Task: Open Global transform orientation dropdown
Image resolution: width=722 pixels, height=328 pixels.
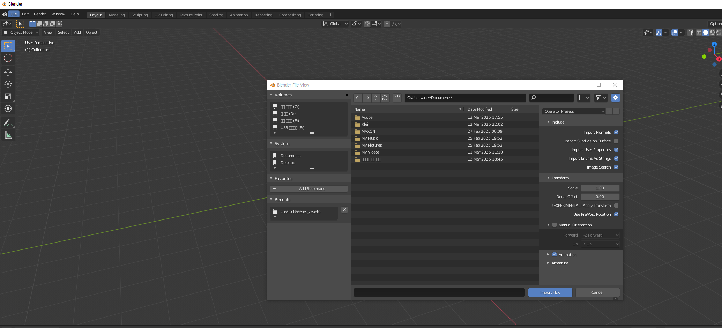Action: (x=335, y=24)
